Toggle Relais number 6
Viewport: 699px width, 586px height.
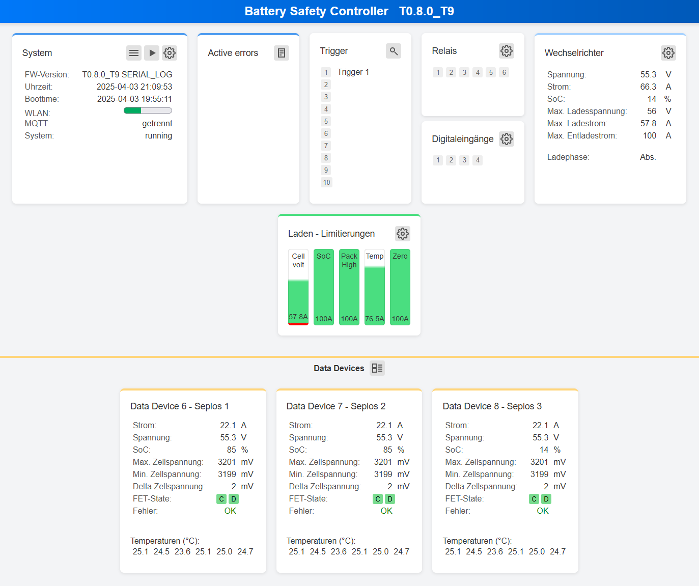[x=504, y=72]
